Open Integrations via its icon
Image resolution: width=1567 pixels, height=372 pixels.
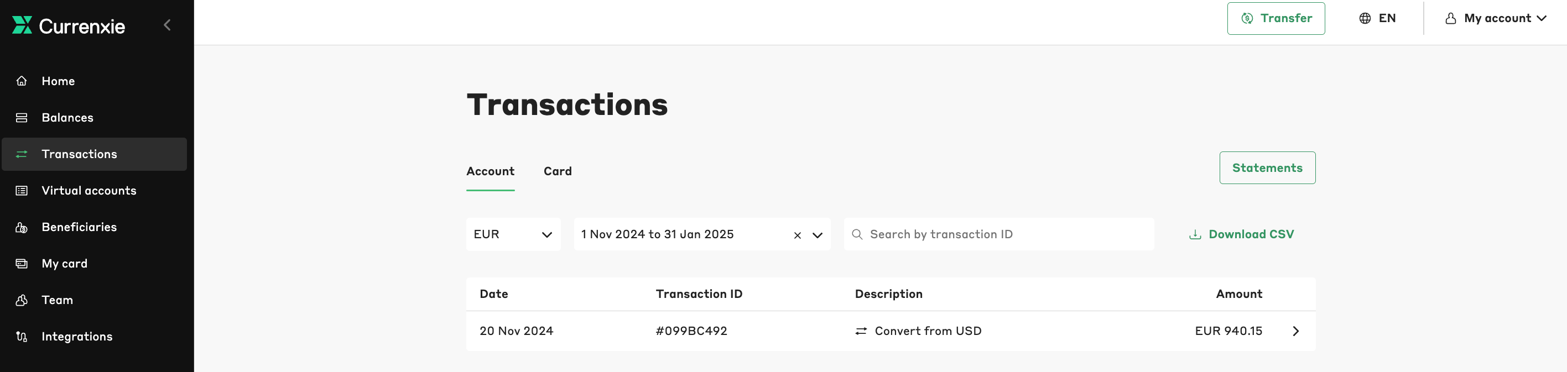coord(22,336)
